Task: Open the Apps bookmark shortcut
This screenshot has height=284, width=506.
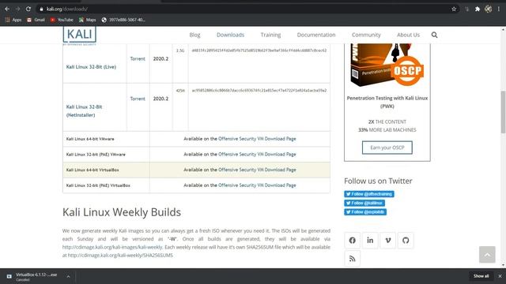Action: click(13, 20)
